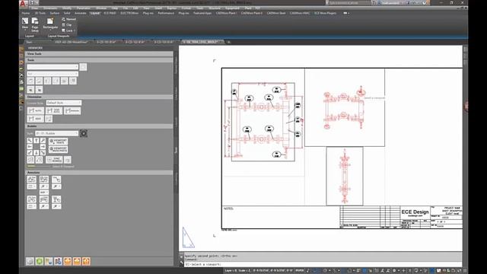The image size is (487, 274).
Task: Collapse the Dimension section header
Action: point(99,97)
